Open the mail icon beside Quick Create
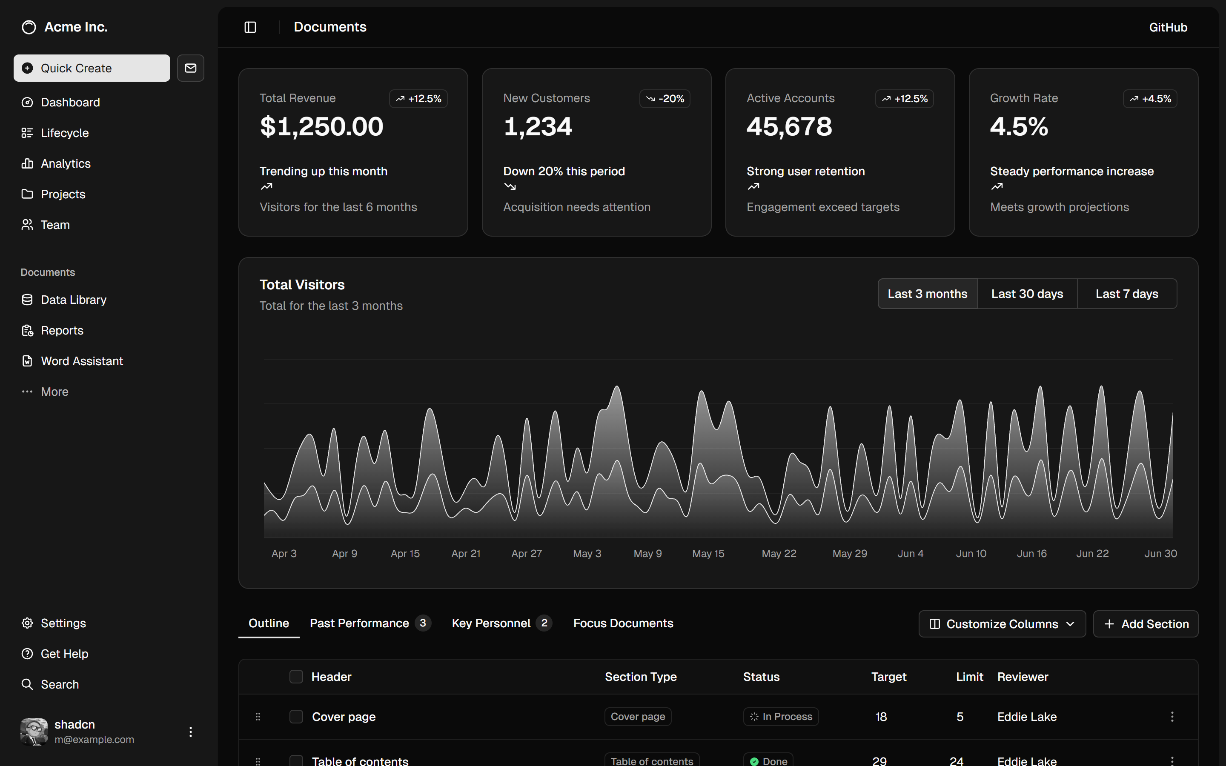 coord(190,68)
